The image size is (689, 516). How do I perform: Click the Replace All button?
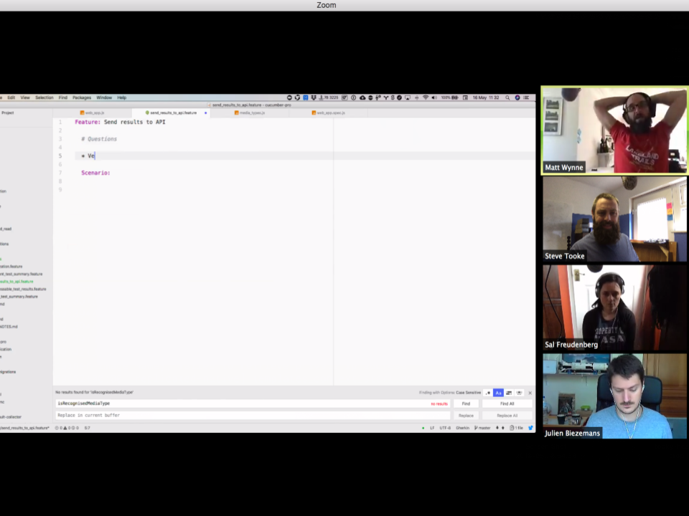[507, 415]
